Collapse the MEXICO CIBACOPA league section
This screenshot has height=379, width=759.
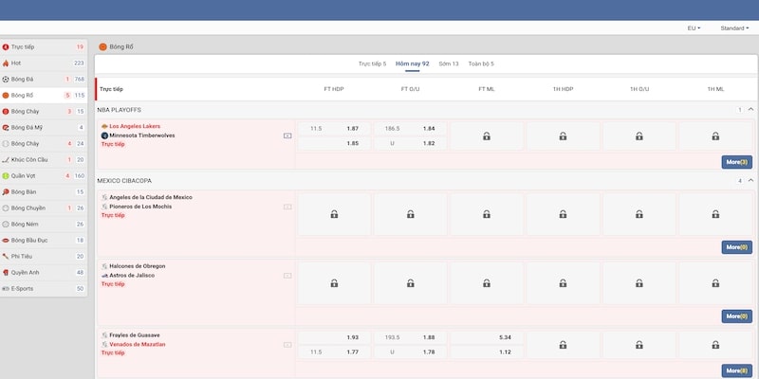[750, 180]
